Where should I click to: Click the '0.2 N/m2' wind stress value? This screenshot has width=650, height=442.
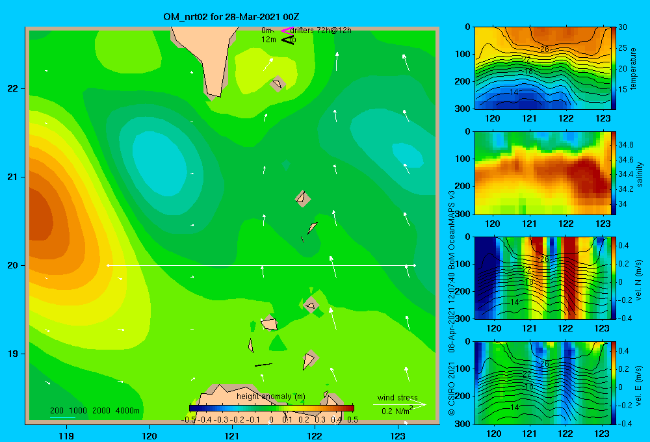(397, 411)
